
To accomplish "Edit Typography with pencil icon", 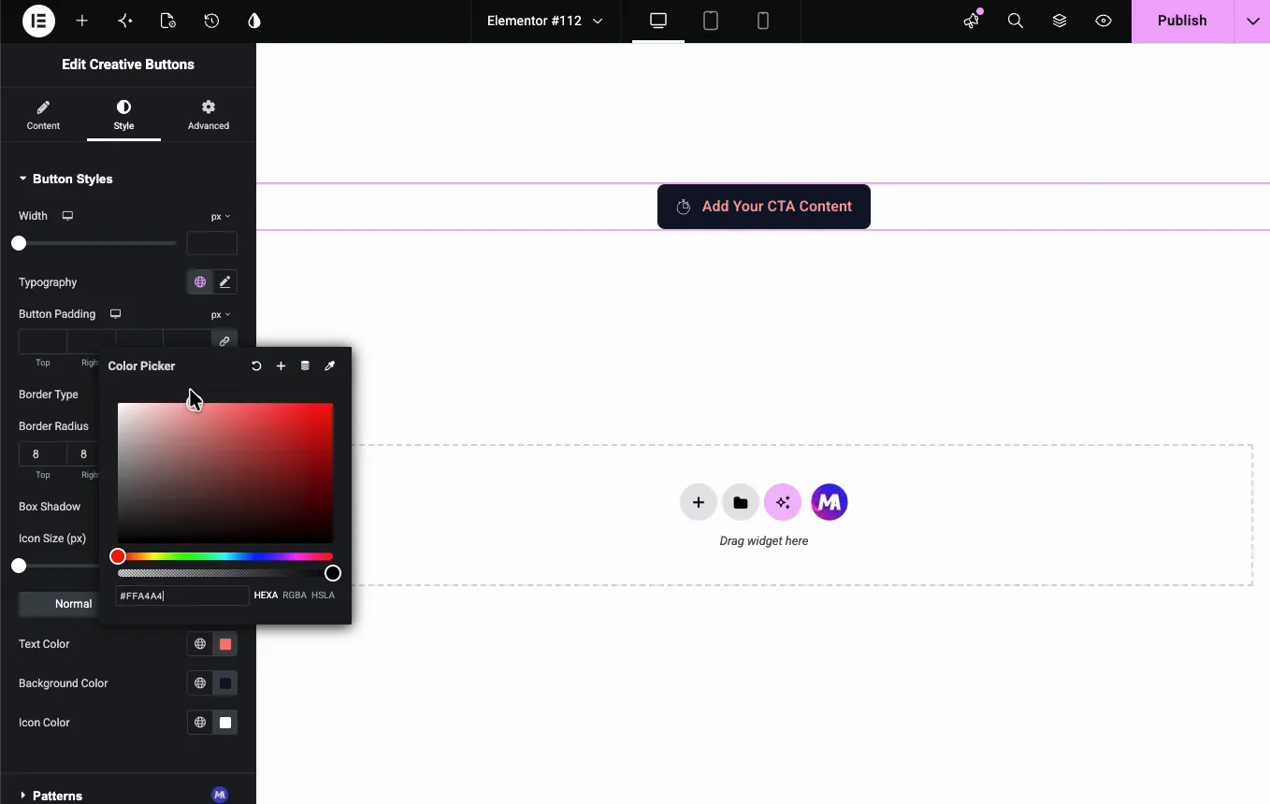I will point(224,281).
